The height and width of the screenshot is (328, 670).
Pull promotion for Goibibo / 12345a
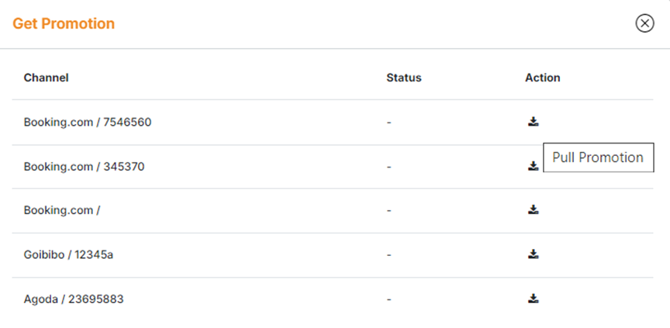(x=533, y=254)
